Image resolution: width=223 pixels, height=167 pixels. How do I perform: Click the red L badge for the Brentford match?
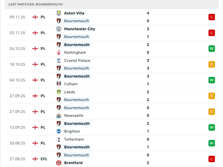click(x=211, y=159)
